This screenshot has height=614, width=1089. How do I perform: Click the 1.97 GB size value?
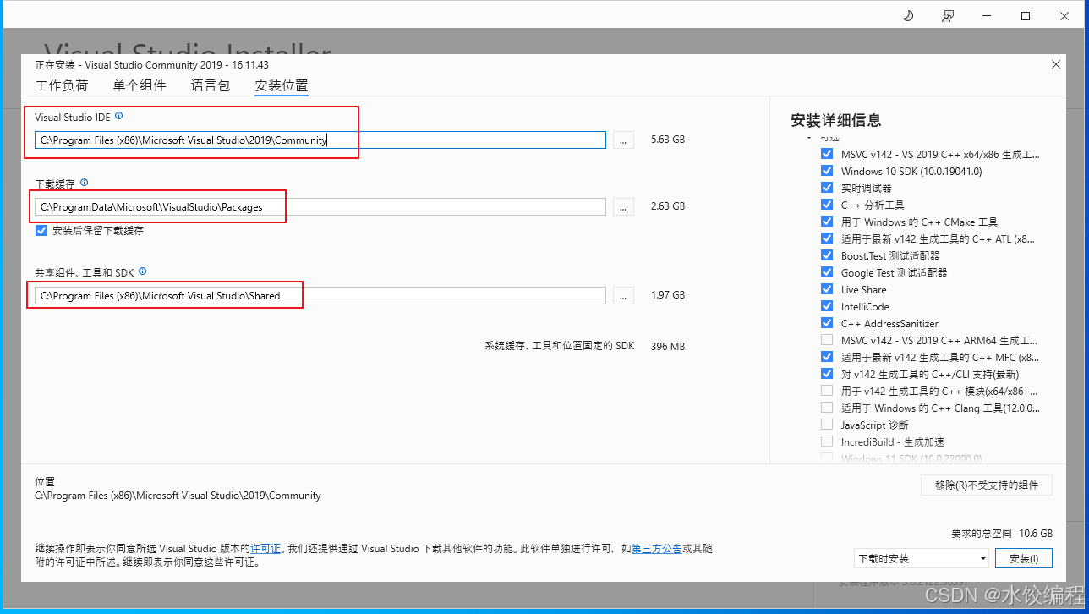point(668,295)
